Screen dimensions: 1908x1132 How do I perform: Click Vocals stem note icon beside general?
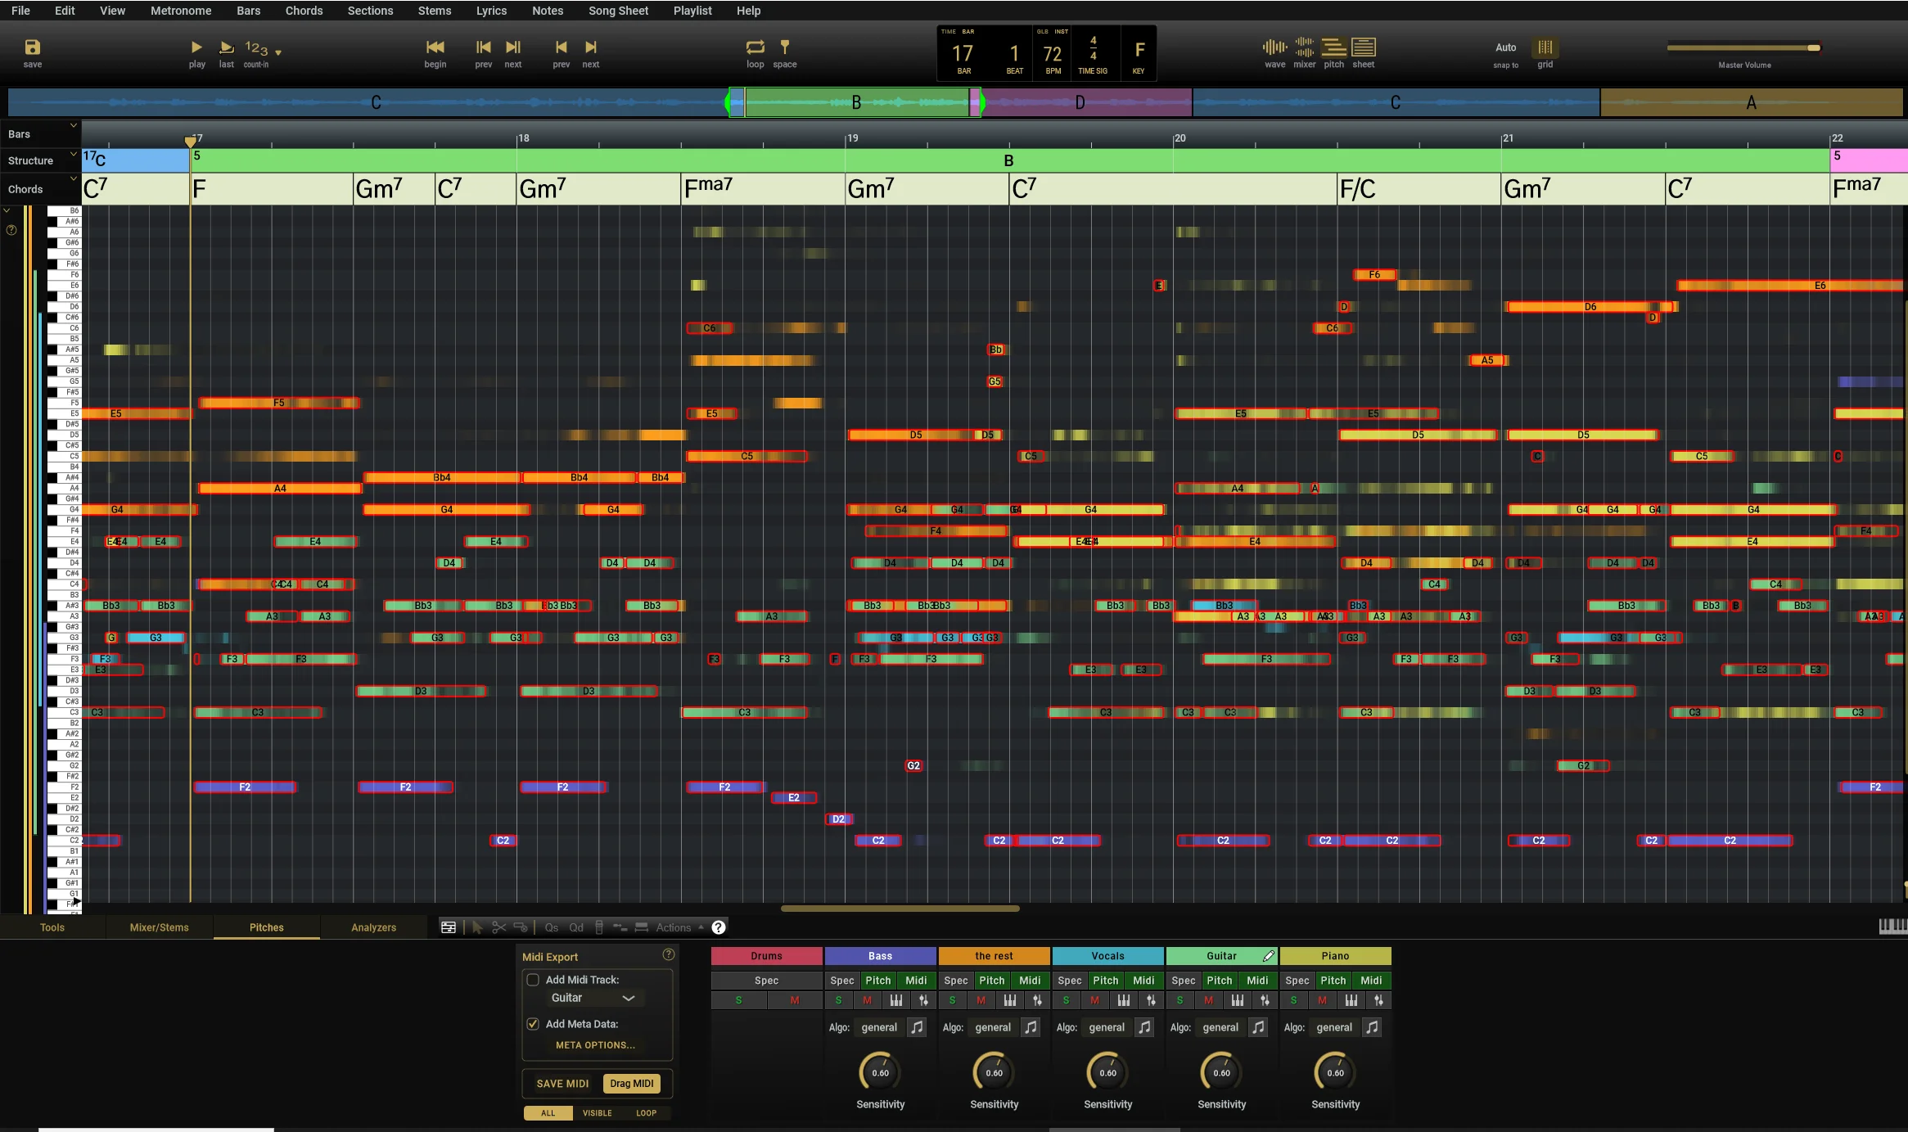coord(1144,1027)
